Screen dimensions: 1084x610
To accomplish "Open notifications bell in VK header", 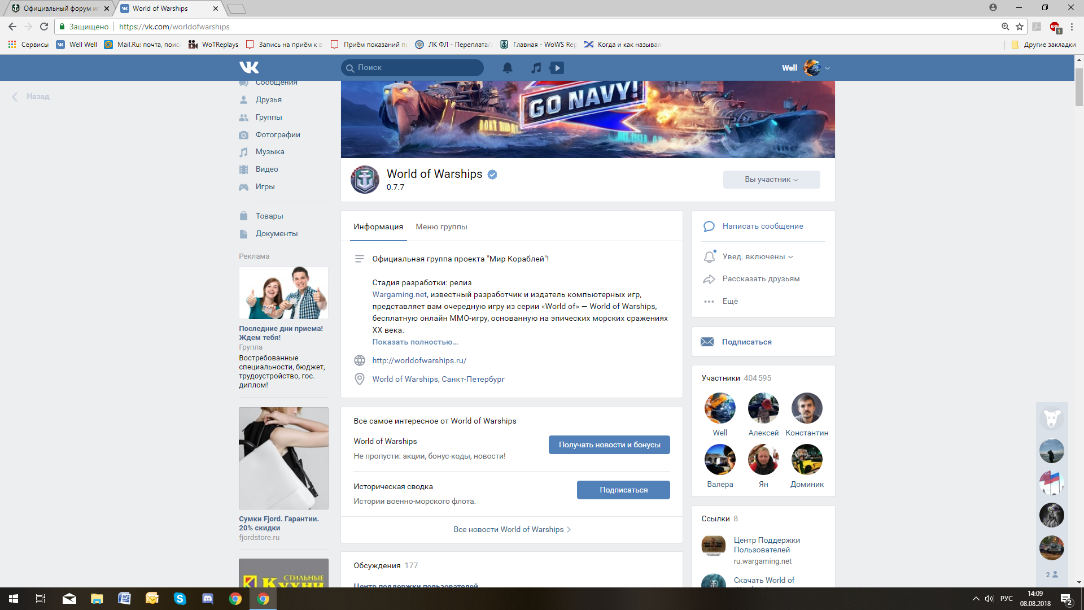I will click(508, 68).
